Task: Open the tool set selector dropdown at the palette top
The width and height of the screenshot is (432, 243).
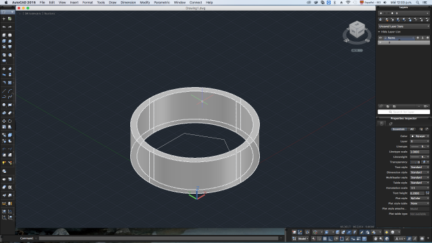Action: (x=7, y=12)
